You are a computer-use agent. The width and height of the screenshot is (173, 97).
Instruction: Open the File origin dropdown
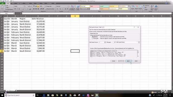(139, 42)
